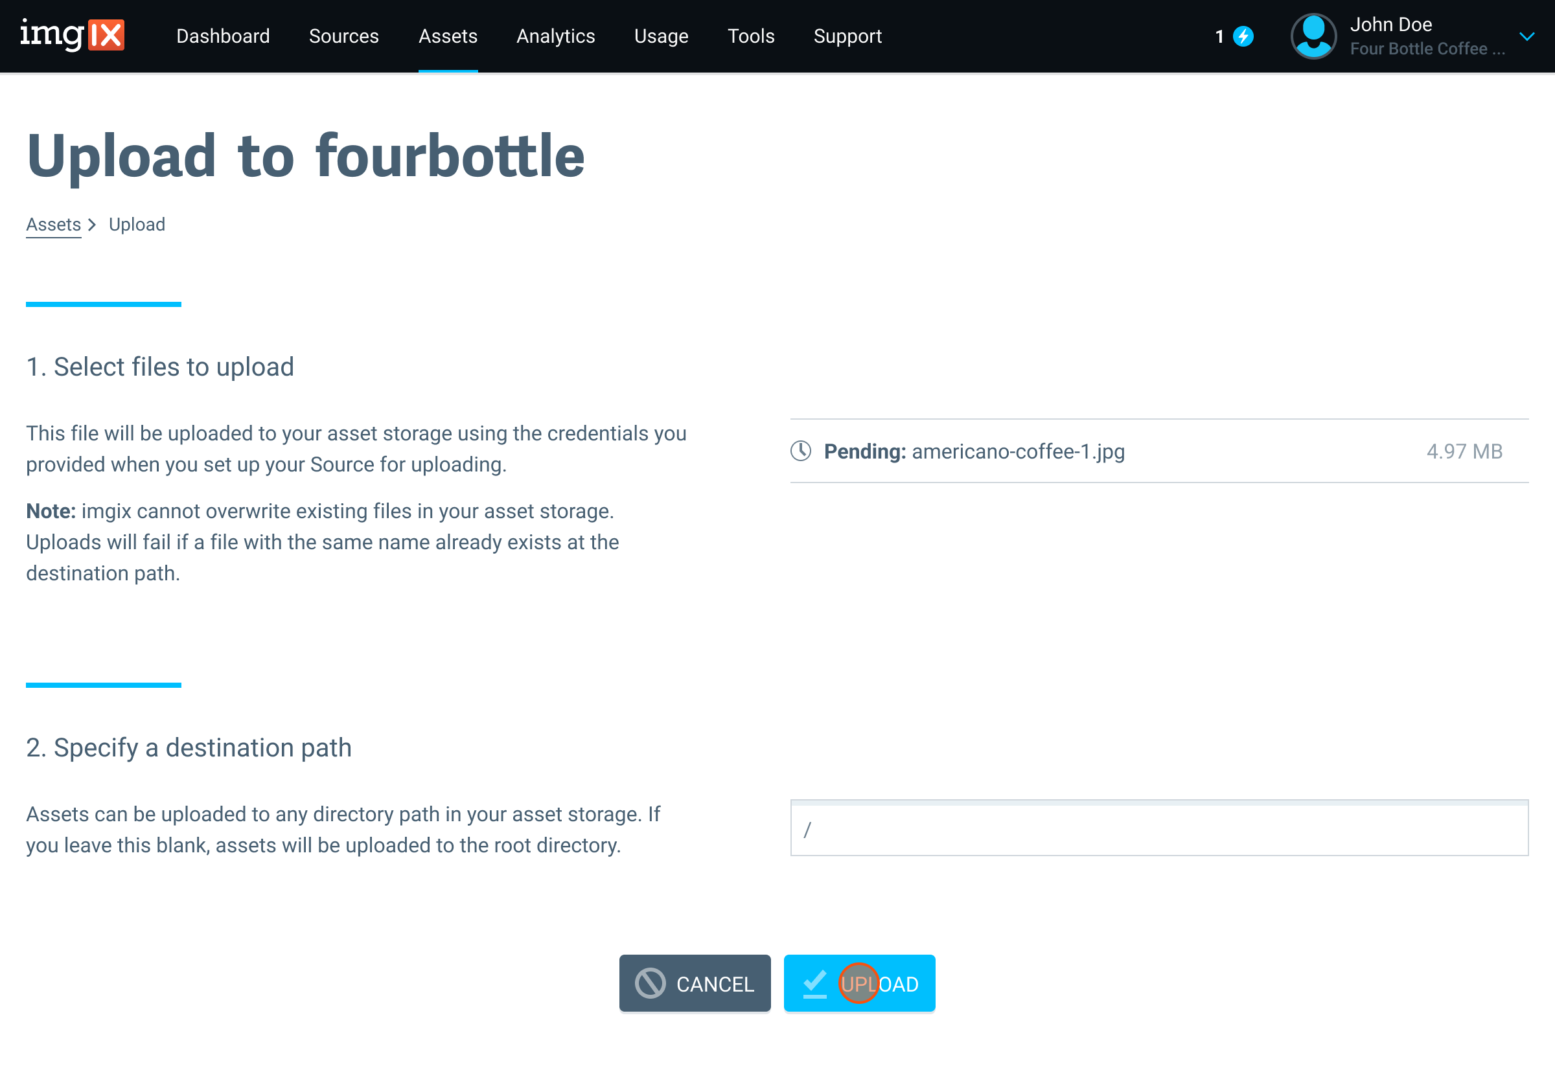Go to the Support page
This screenshot has width=1555, height=1079.
point(848,36)
